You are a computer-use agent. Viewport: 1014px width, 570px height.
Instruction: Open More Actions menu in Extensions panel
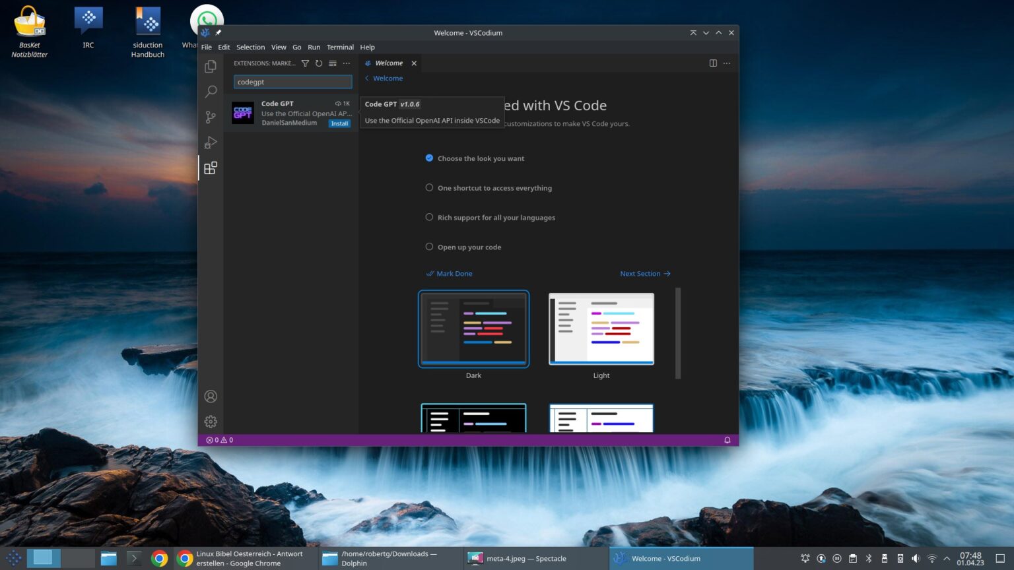click(x=346, y=63)
